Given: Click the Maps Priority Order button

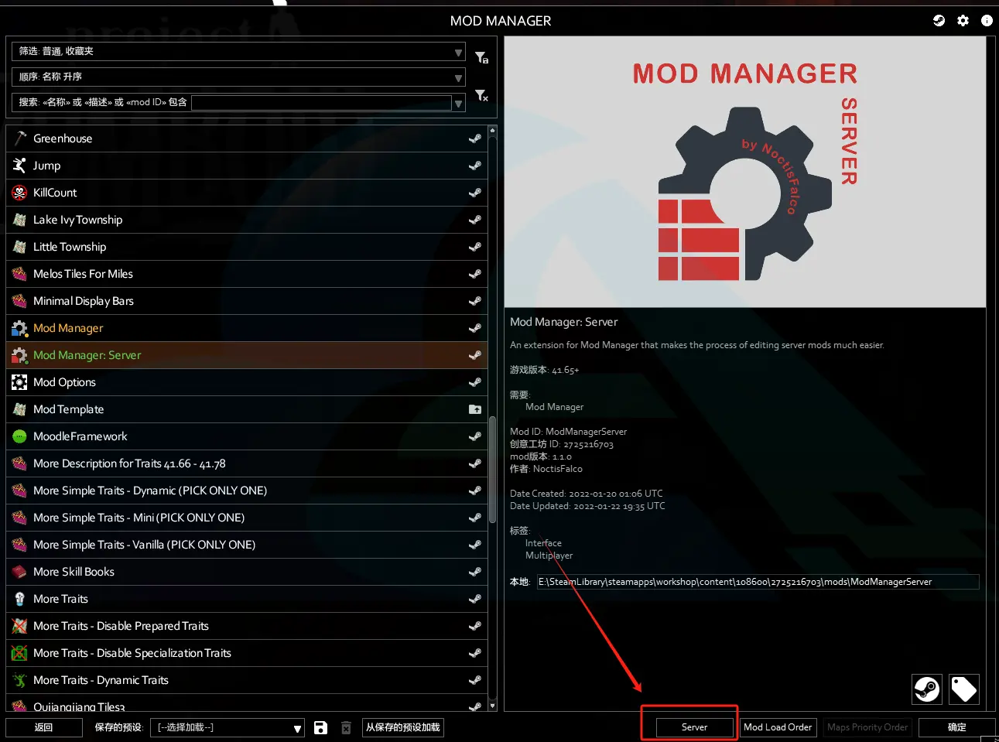Looking at the screenshot, I should (867, 727).
